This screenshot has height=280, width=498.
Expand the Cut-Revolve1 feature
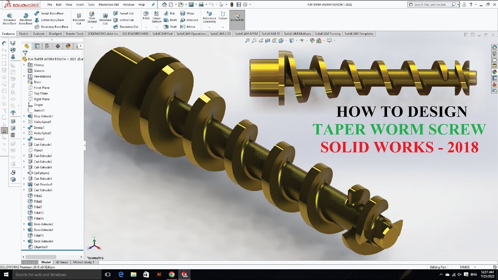[x=24, y=184]
